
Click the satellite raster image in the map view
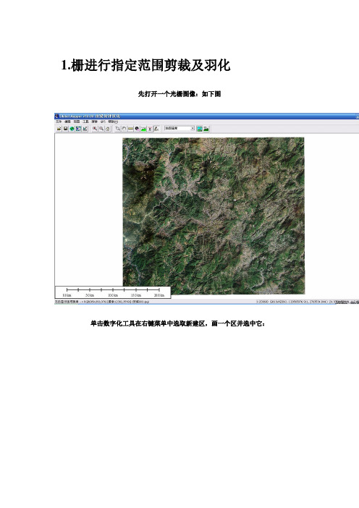[x=214, y=216]
